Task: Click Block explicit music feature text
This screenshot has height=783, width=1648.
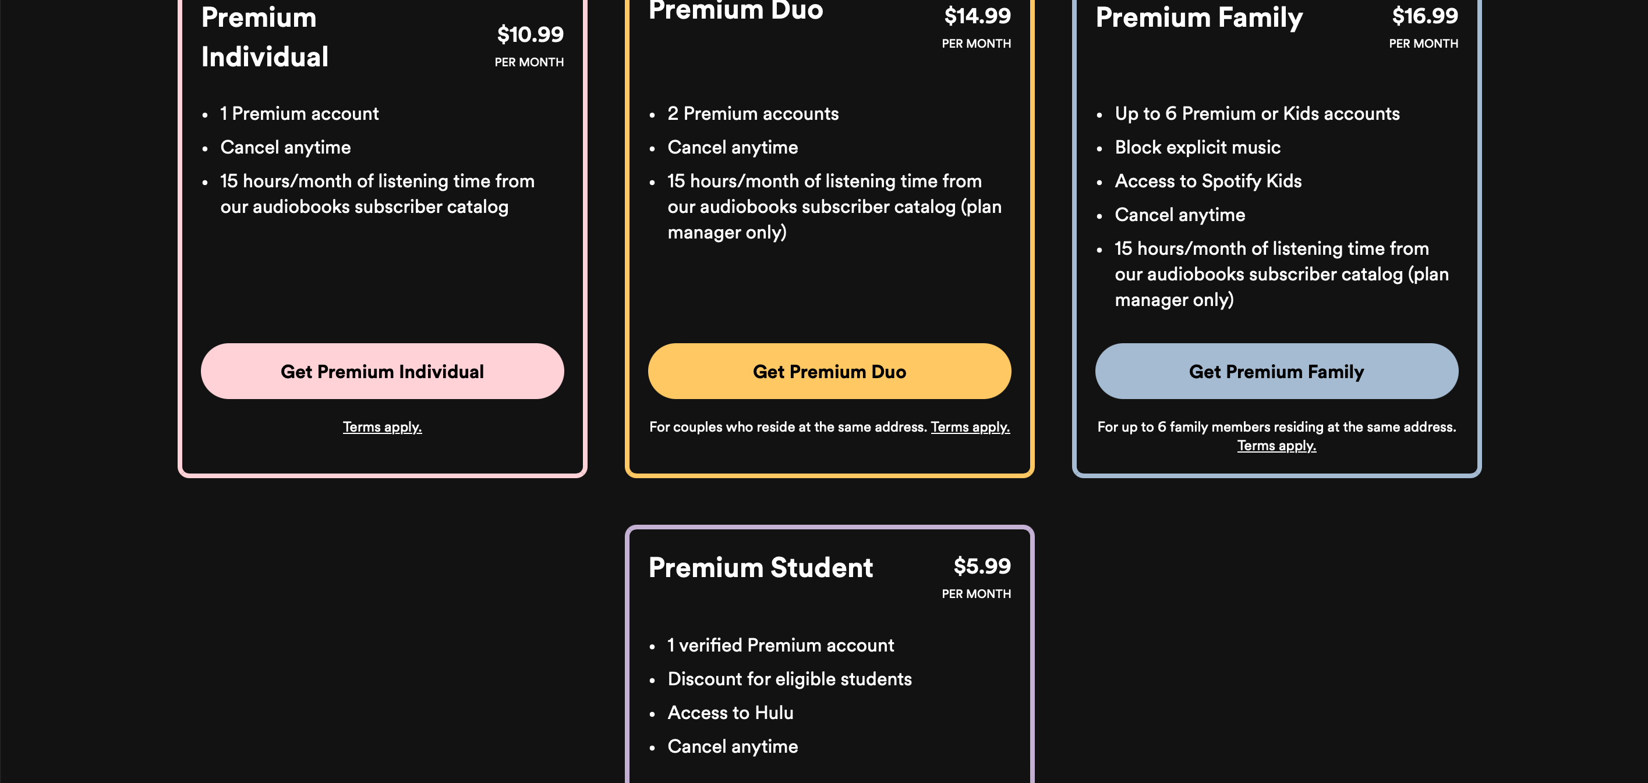Action: [1197, 148]
